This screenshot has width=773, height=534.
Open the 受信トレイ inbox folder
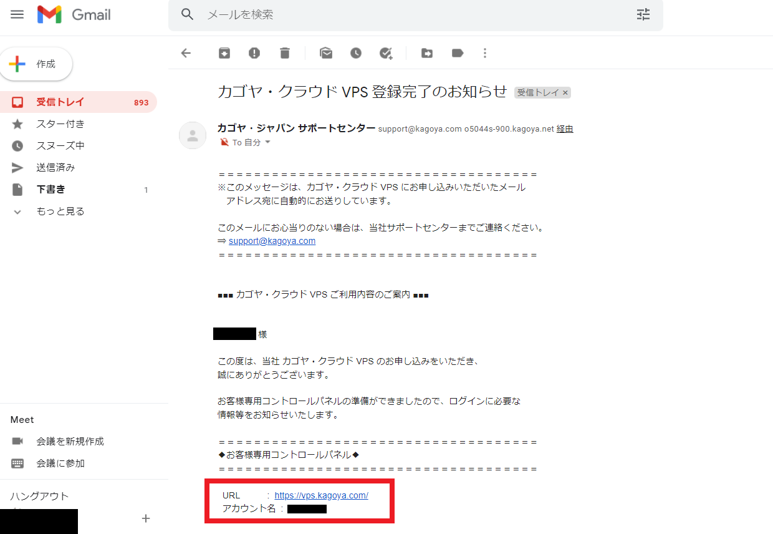coord(79,102)
